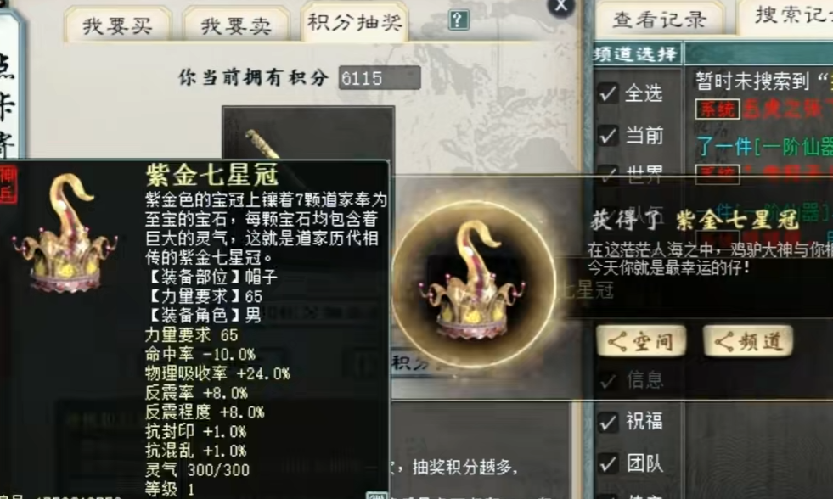Click the teal question mark help icon
This screenshot has height=499, width=833.
point(459,20)
